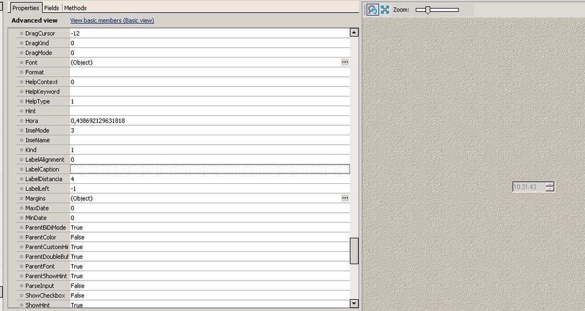Screen dimensions: 585x311
Task: Open the Font object ellipsis button
Action: (x=345, y=62)
